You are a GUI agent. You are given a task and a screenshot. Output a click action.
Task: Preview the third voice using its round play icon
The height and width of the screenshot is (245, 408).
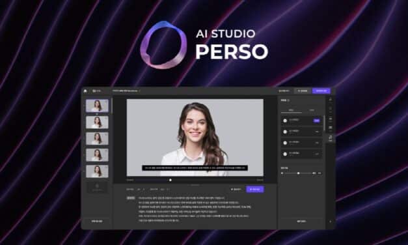click(285, 143)
